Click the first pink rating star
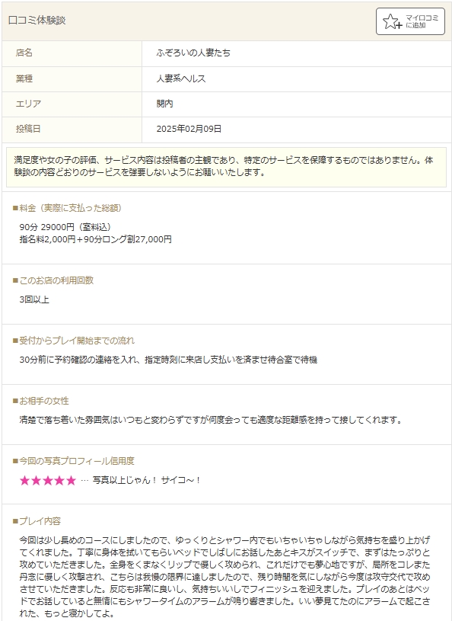The height and width of the screenshot is (621, 452). click(24, 480)
